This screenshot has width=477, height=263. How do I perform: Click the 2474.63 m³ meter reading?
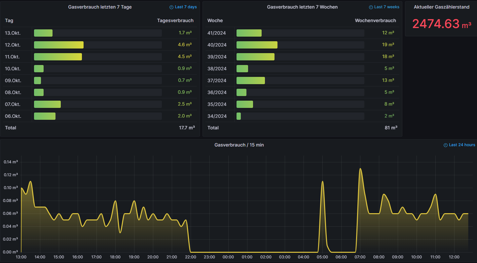(x=442, y=24)
